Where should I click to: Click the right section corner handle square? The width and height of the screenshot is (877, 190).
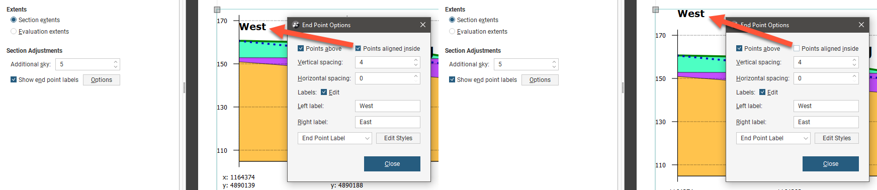[x=656, y=10]
